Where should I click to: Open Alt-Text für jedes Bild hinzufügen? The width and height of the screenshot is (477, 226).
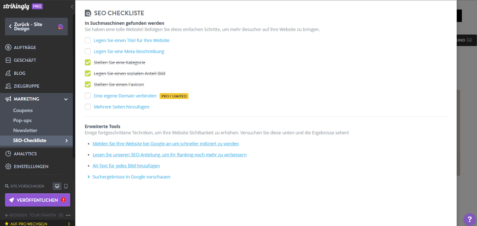point(126,166)
